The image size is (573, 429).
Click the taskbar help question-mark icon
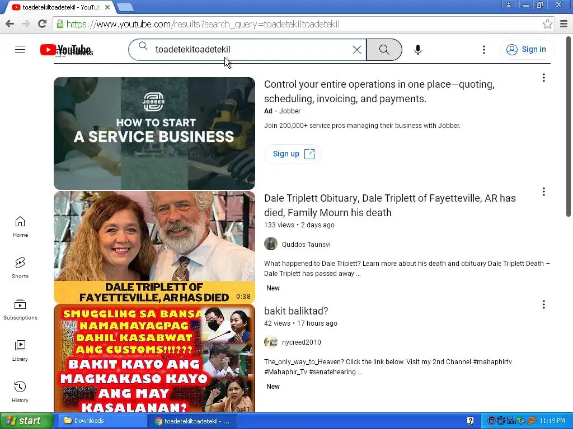coord(470,421)
